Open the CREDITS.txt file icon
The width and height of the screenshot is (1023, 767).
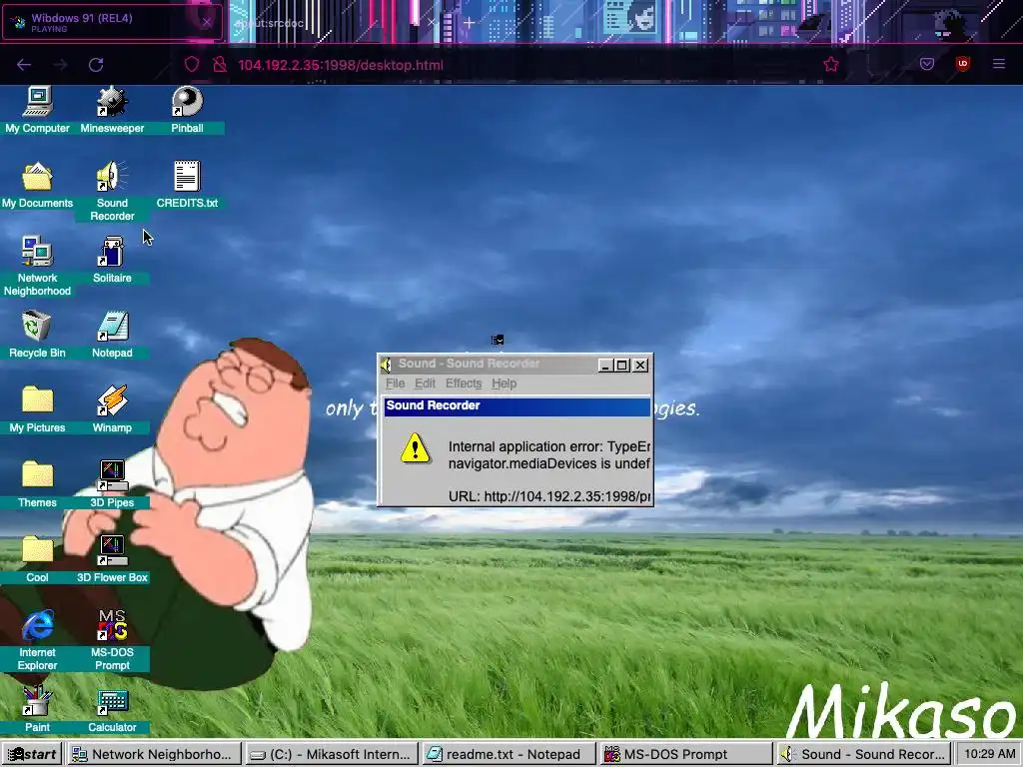(187, 185)
